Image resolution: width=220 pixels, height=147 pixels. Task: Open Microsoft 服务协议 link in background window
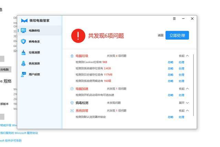(26, 133)
